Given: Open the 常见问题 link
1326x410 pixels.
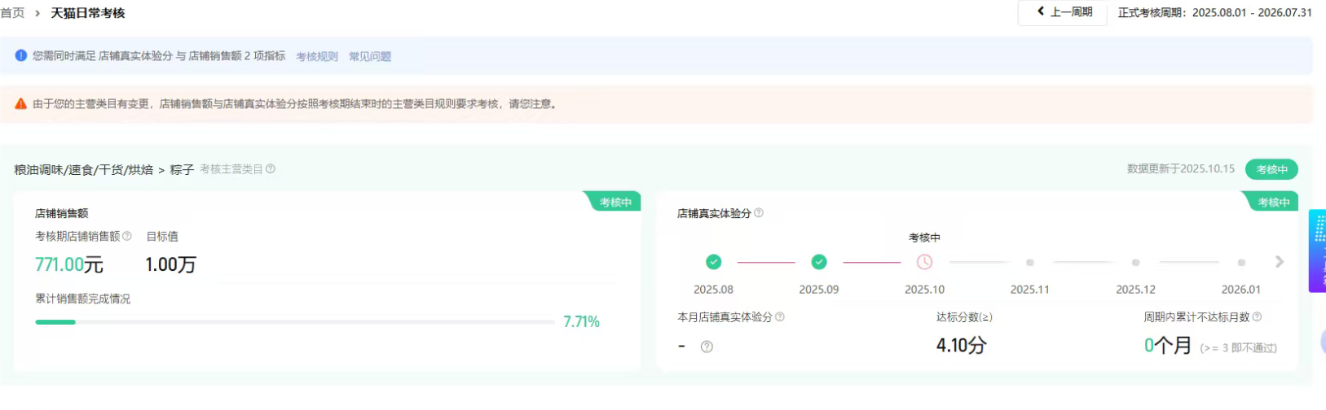Looking at the screenshot, I should pos(370,57).
